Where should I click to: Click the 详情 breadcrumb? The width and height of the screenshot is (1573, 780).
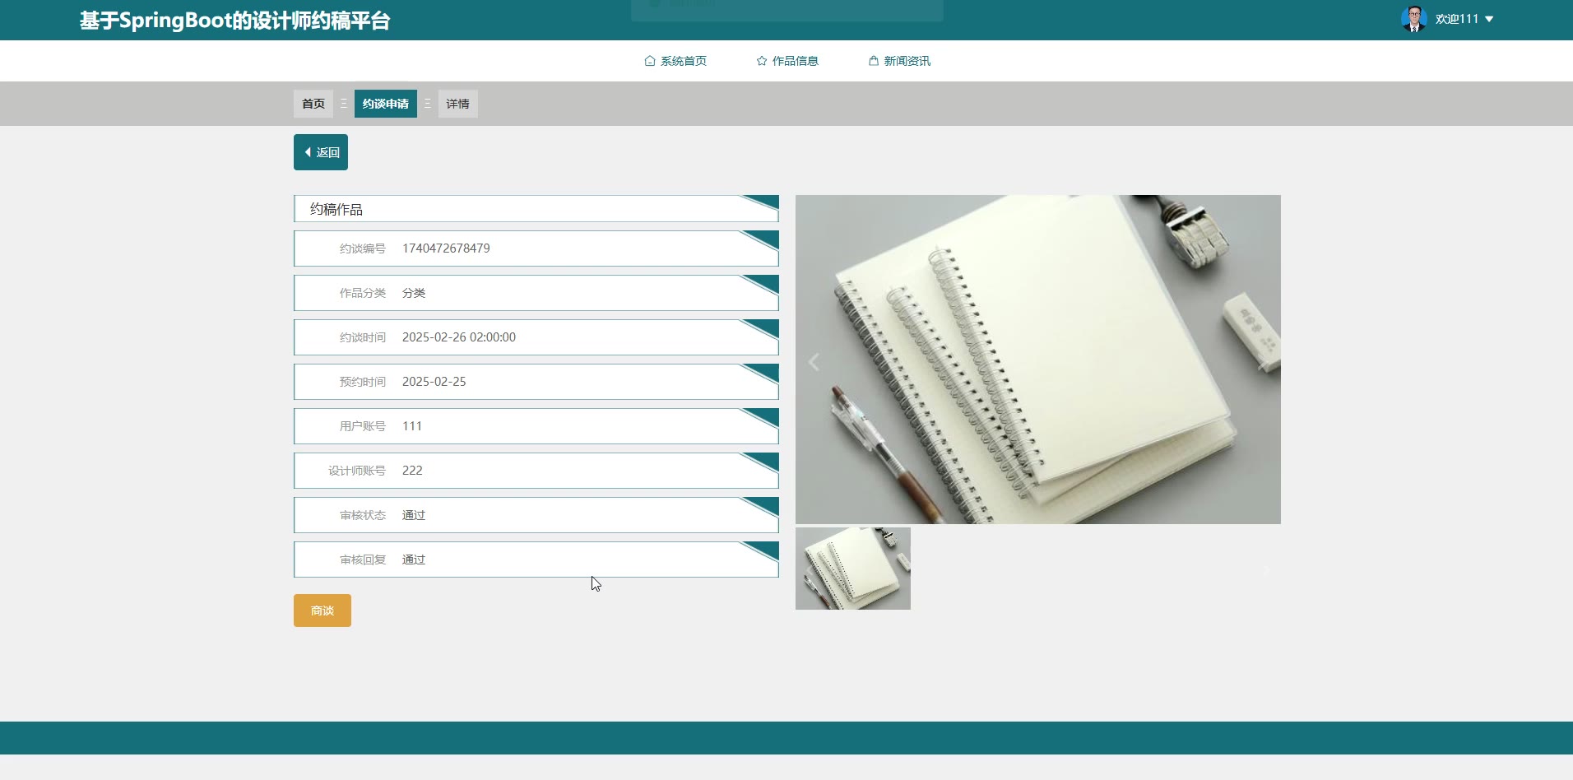(x=458, y=104)
